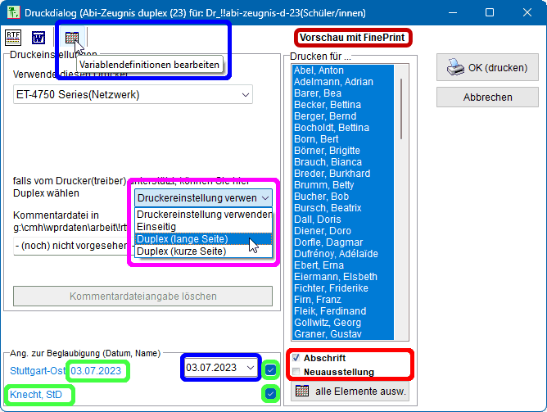Click the Knecht, StD name field
This screenshot has height=412, width=547.
pyautogui.click(x=36, y=396)
